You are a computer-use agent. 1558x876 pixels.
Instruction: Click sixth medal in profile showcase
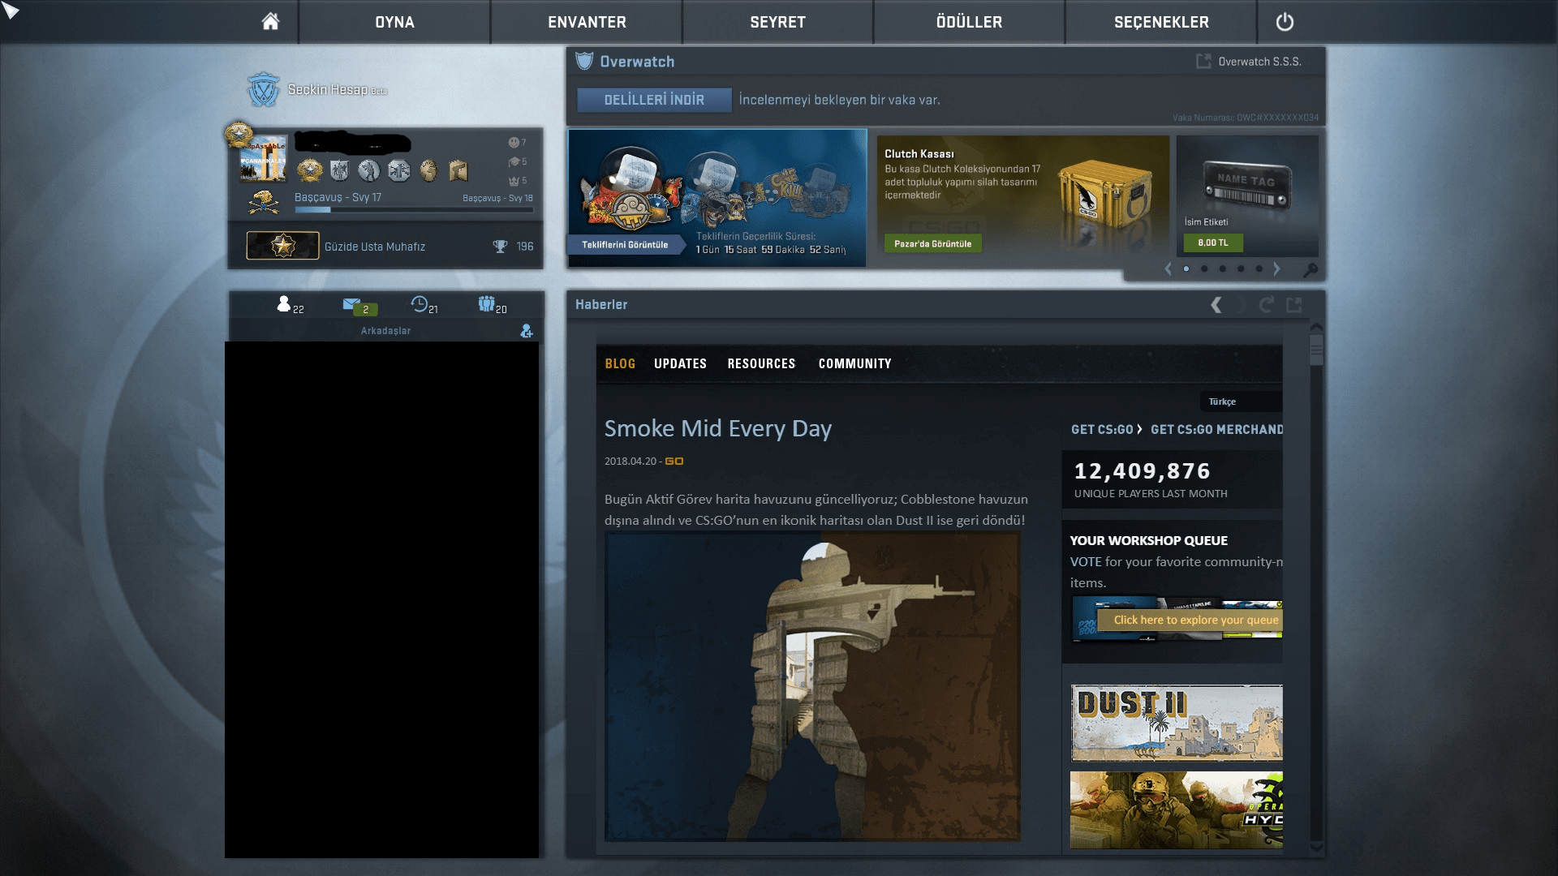[x=458, y=170]
